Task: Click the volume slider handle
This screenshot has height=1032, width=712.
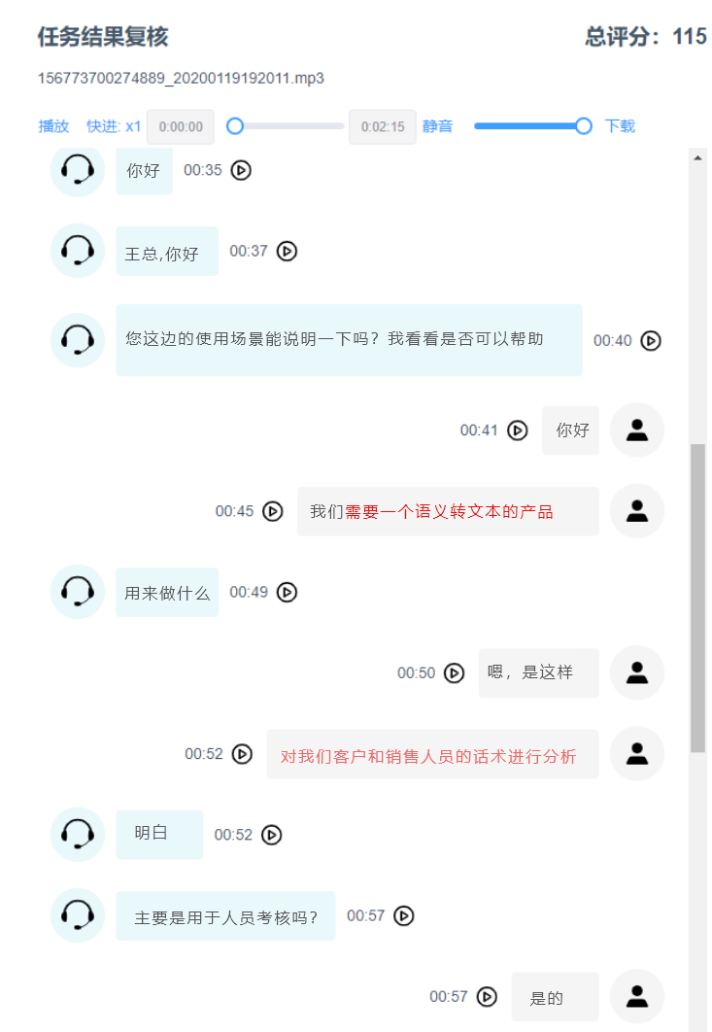Action: 583,126
